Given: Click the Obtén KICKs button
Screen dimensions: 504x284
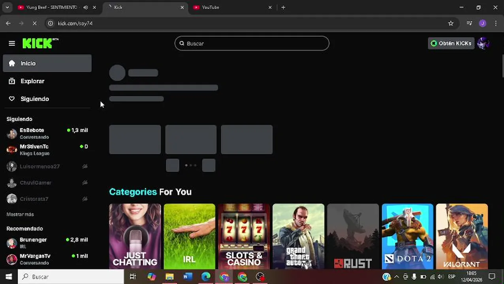Looking at the screenshot, I should [x=451, y=43].
